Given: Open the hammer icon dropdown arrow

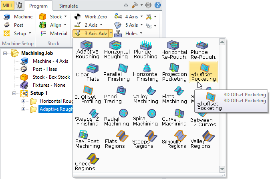Looking at the screenshot, I should [141, 5].
